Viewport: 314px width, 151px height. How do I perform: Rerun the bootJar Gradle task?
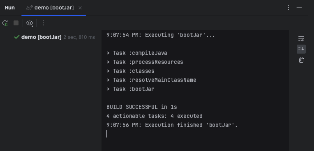(5, 23)
